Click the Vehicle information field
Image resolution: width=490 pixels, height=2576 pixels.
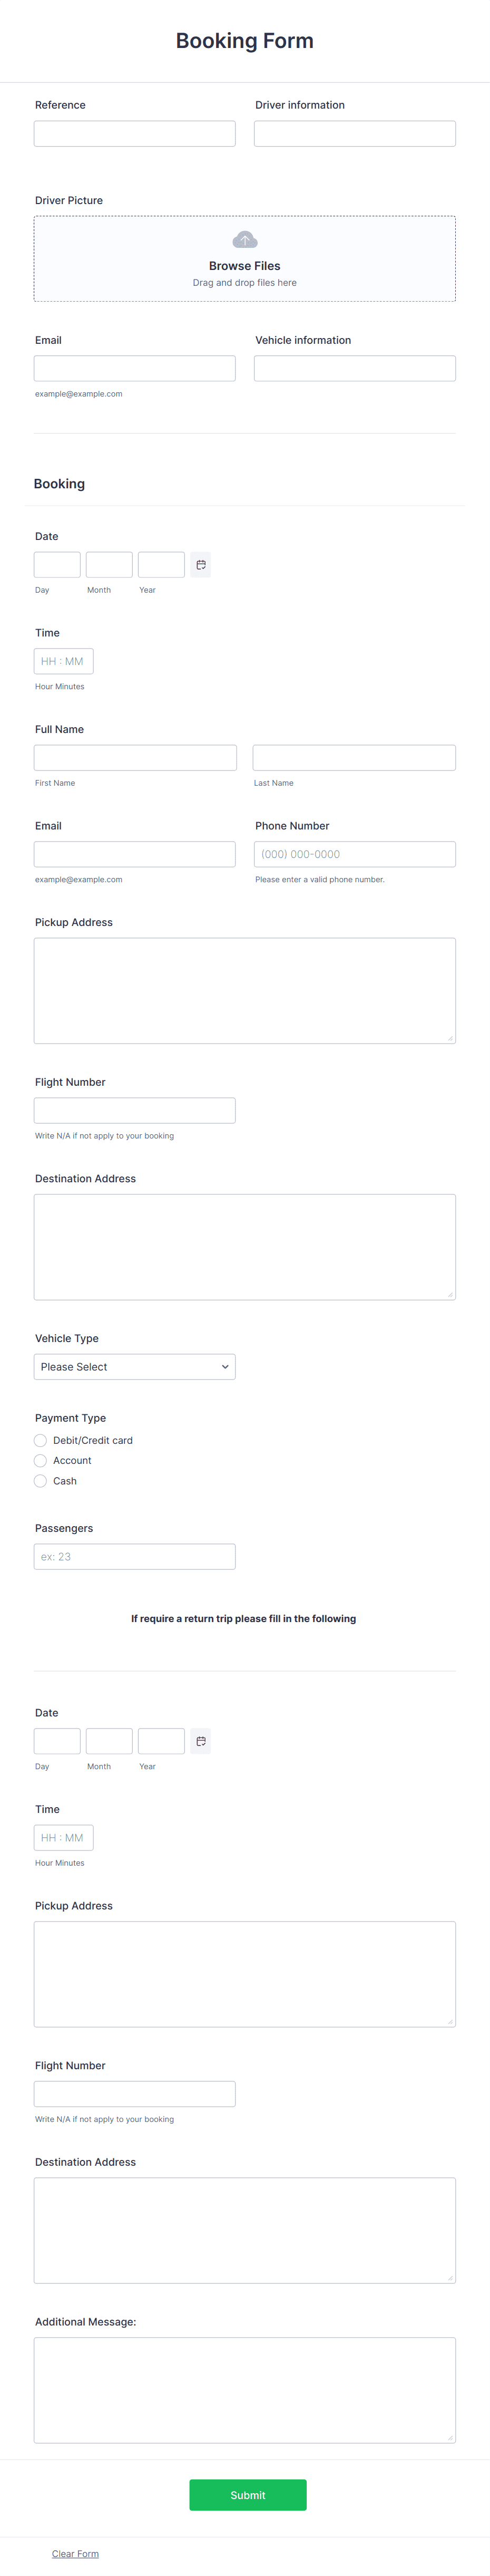pyautogui.click(x=355, y=368)
